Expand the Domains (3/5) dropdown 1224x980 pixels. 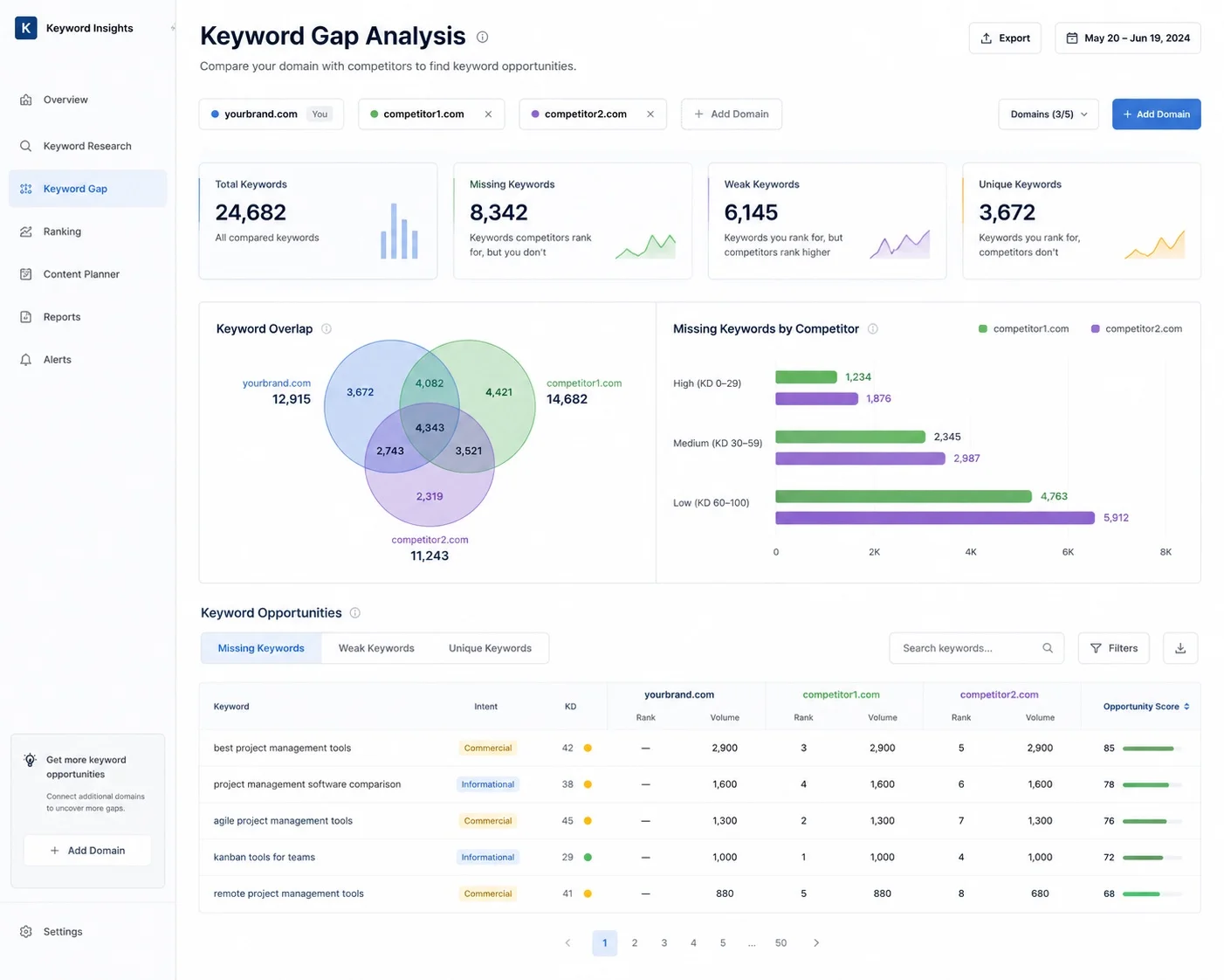point(1049,114)
